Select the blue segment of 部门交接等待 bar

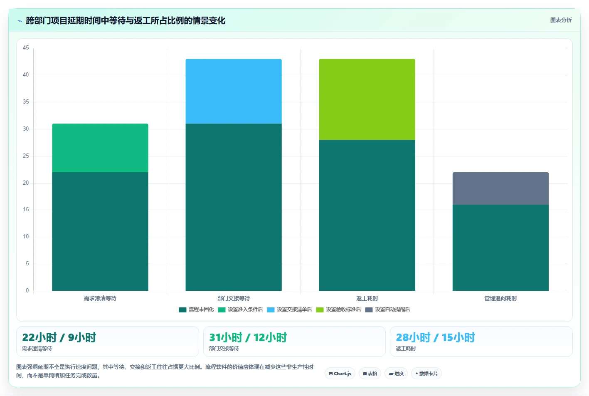[234, 91]
